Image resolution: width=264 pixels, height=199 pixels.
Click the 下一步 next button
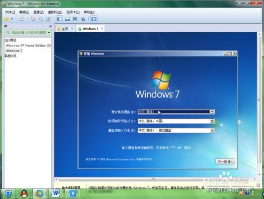pos(225,162)
